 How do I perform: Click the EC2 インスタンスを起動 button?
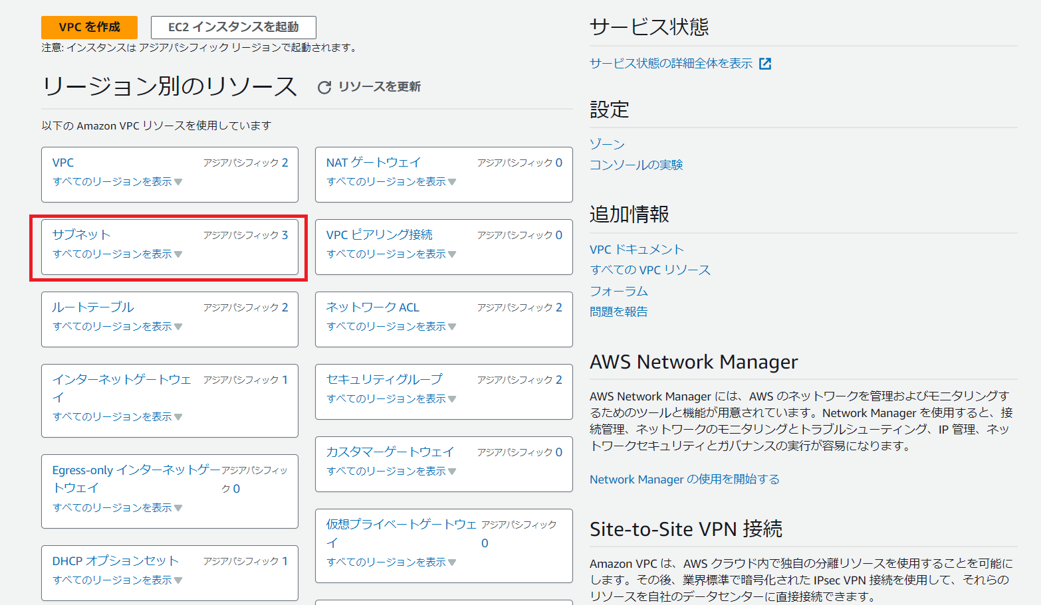(x=233, y=27)
